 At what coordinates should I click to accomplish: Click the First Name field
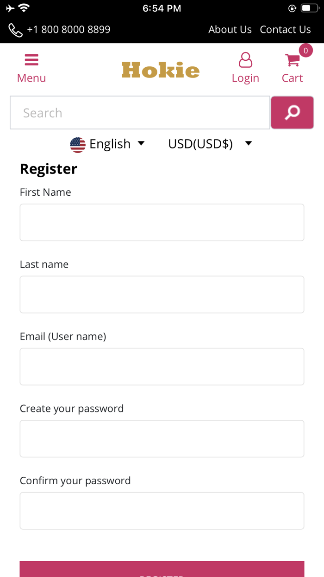pos(162,223)
